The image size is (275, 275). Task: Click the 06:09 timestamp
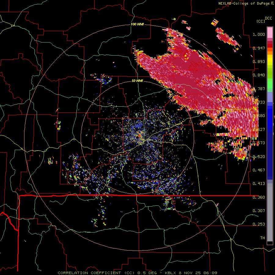(x=210, y=273)
